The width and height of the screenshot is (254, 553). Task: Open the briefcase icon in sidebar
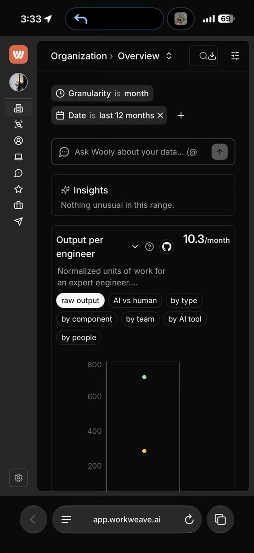[18, 205]
